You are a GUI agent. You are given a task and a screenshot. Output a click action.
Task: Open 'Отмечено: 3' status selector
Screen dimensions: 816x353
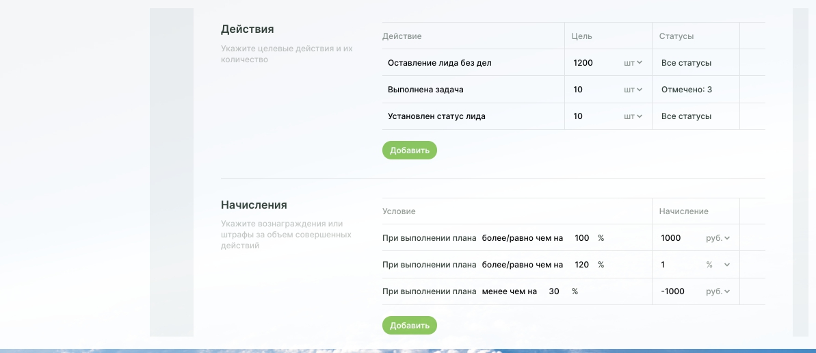[x=687, y=90]
